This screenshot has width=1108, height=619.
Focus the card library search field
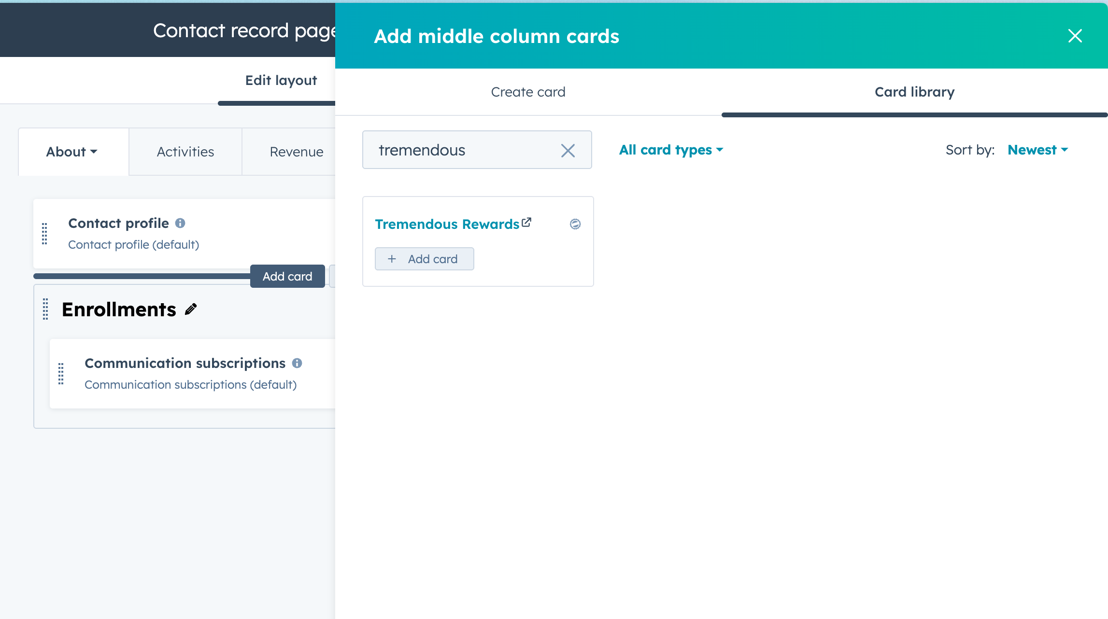pyautogui.click(x=464, y=150)
